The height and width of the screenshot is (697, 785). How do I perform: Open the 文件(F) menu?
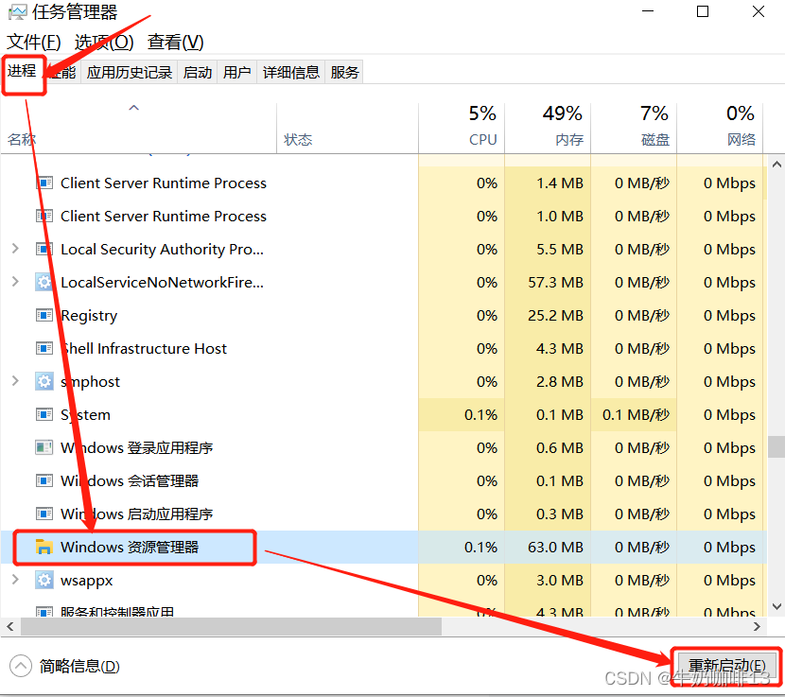pyautogui.click(x=33, y=42)
